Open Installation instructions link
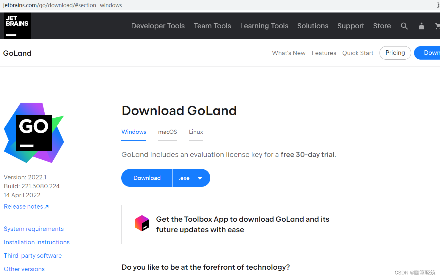440x278 pixels. click(37, 242)
